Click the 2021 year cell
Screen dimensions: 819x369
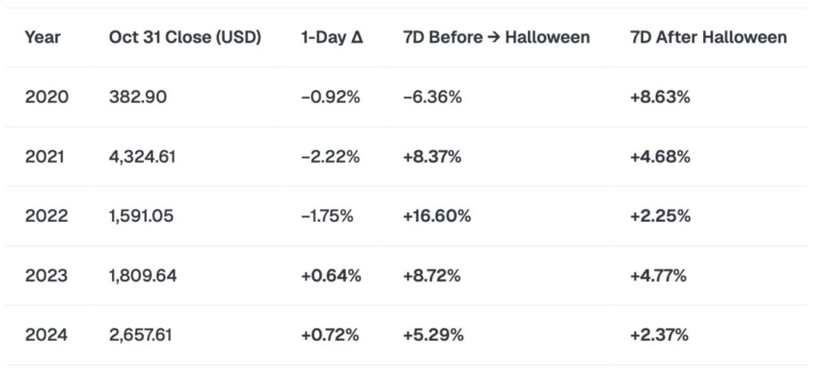[46, 157]
